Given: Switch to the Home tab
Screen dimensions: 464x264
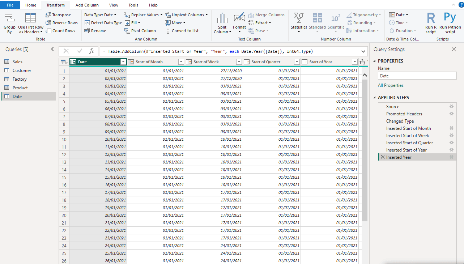Looking at the screenshot, I should click(31, 5).
